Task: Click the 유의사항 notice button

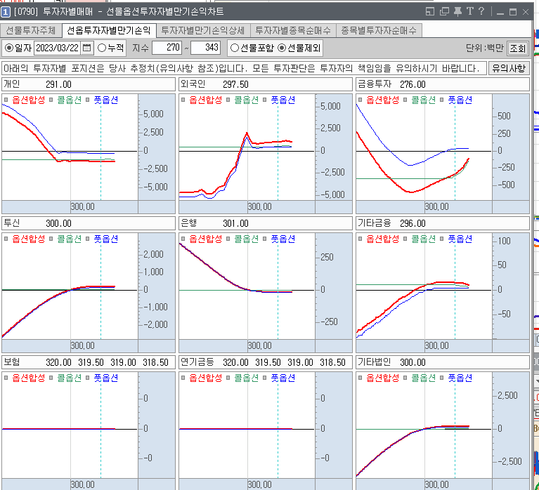Action: [x=508, y=68]
